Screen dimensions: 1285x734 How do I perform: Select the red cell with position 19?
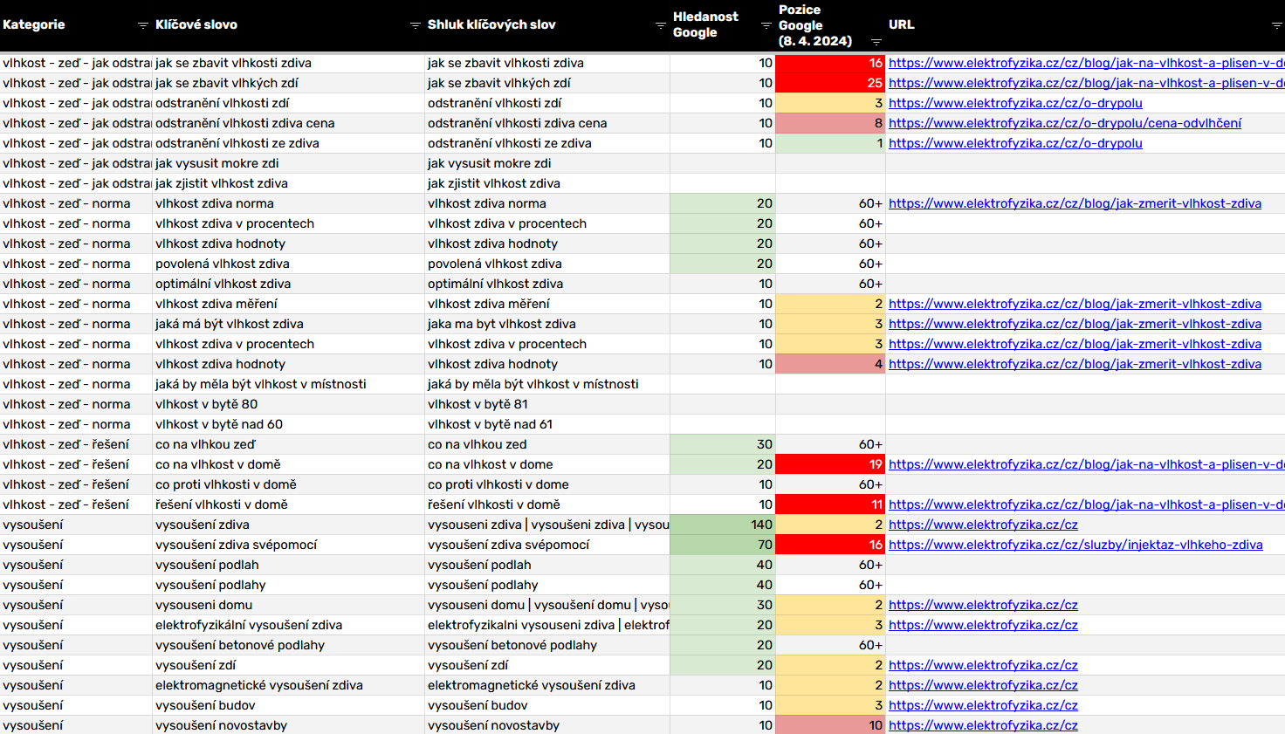point(829,464)
